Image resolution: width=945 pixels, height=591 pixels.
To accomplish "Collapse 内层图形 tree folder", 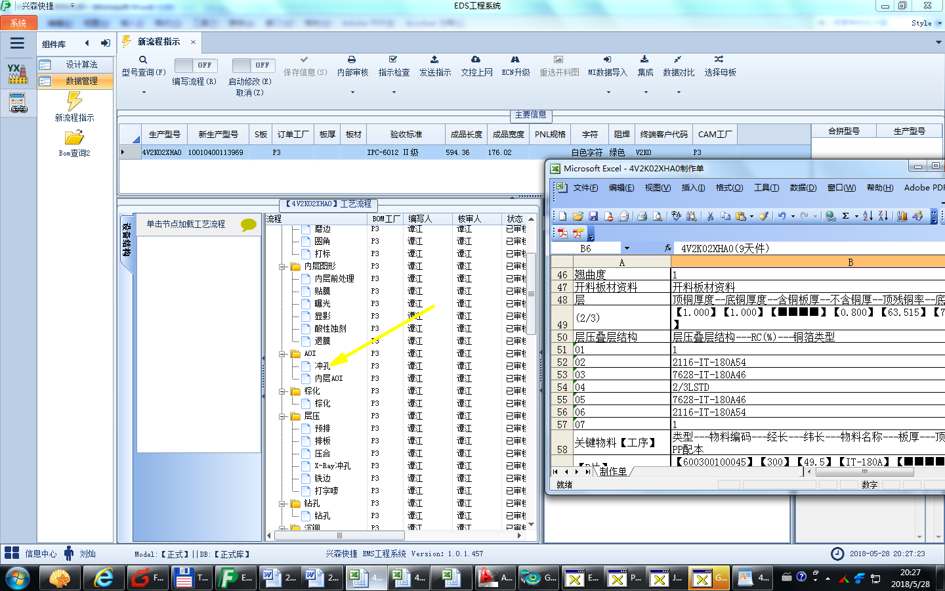I will 282,267.
